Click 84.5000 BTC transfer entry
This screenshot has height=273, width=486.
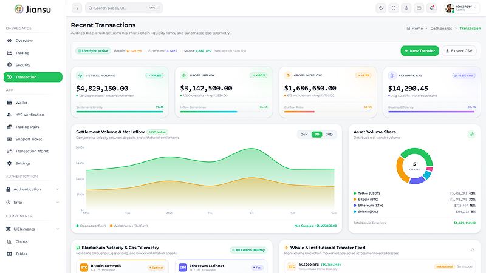click(x=380, y=266)
